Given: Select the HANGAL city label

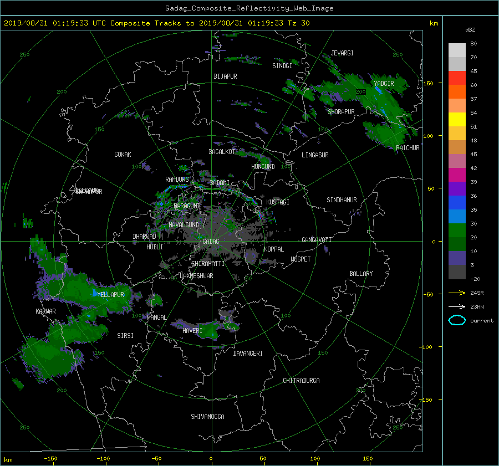Looking at the screenshot, I should pyautogui.click(x=156, y=317).
